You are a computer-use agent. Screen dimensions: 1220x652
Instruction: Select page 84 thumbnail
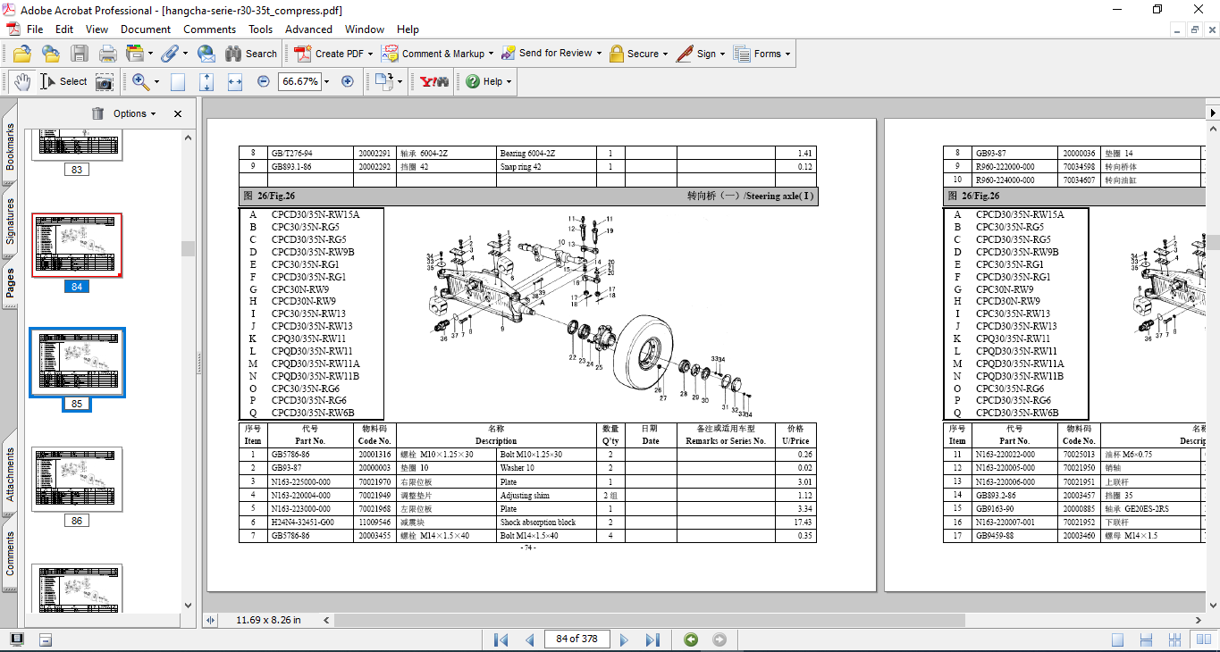[x=77, y=245]
